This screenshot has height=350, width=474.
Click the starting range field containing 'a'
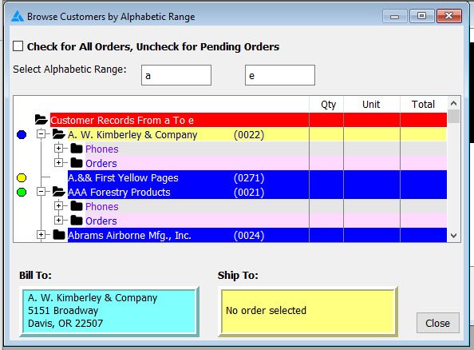pos(176,75)
